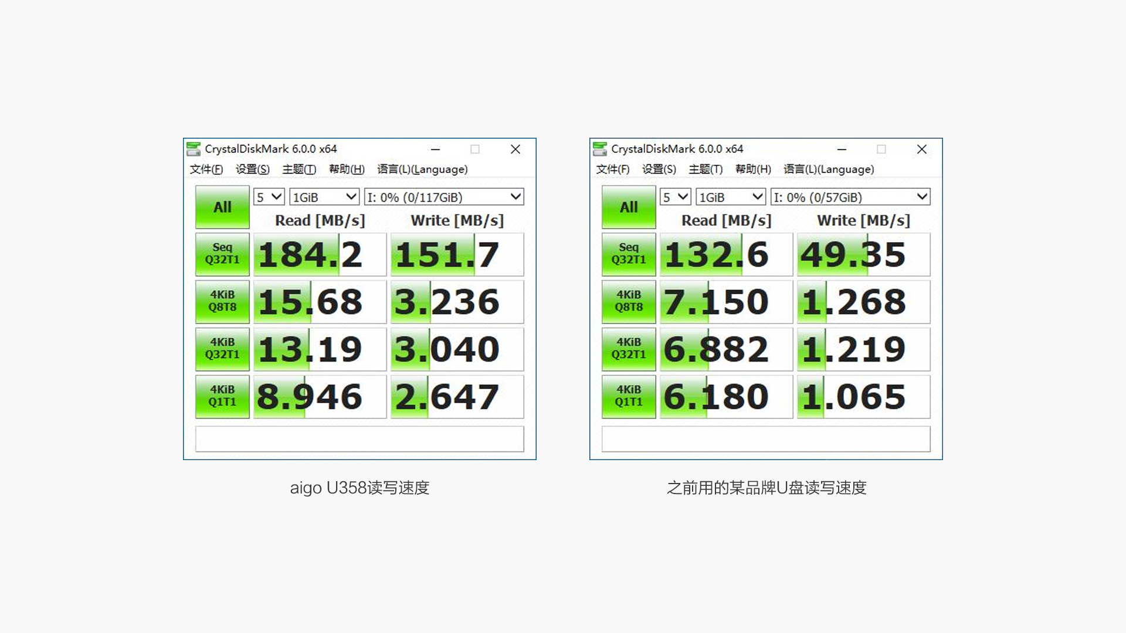Screen dimensions: 1126x633
Task: Start the Seq Q32T1 test in left window
Action: pos(222,254)
